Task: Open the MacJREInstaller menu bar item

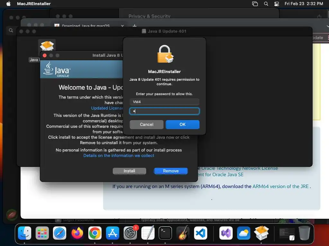Action: tap(34, 4)
